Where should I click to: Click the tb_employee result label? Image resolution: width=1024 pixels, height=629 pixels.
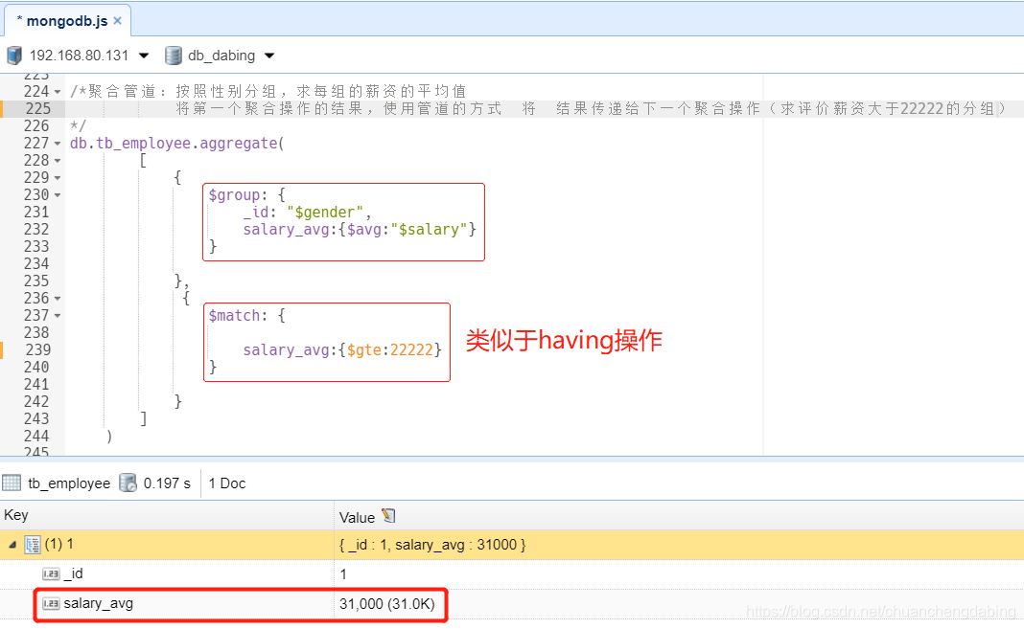[69, 483]
